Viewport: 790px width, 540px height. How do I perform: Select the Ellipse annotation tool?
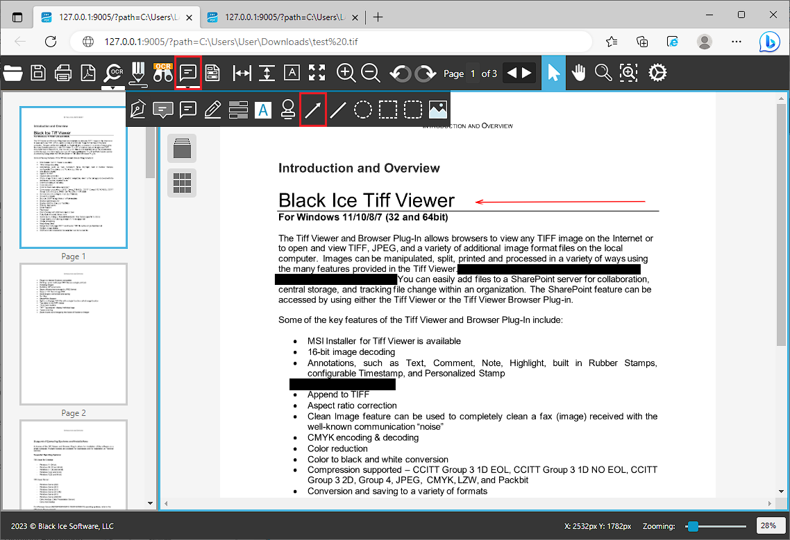tap(363, 110)
